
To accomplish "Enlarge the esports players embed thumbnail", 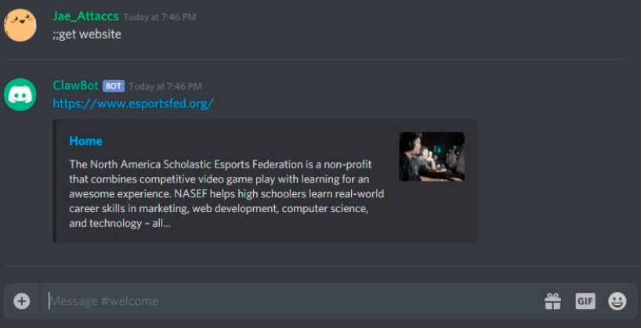I will tap(432, 157).
